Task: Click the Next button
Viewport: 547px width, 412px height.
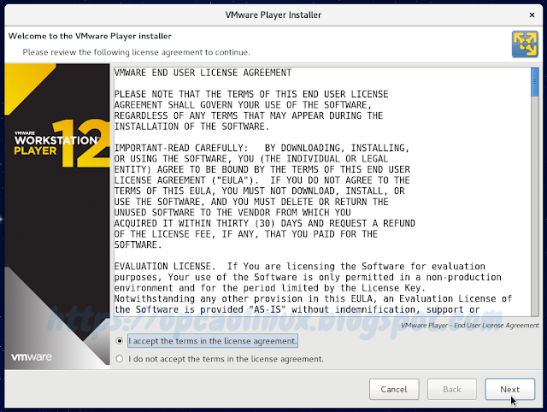Action: click(509, 389)
